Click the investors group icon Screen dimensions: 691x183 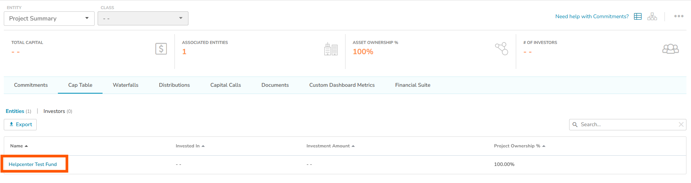click(x=670, y=49)
